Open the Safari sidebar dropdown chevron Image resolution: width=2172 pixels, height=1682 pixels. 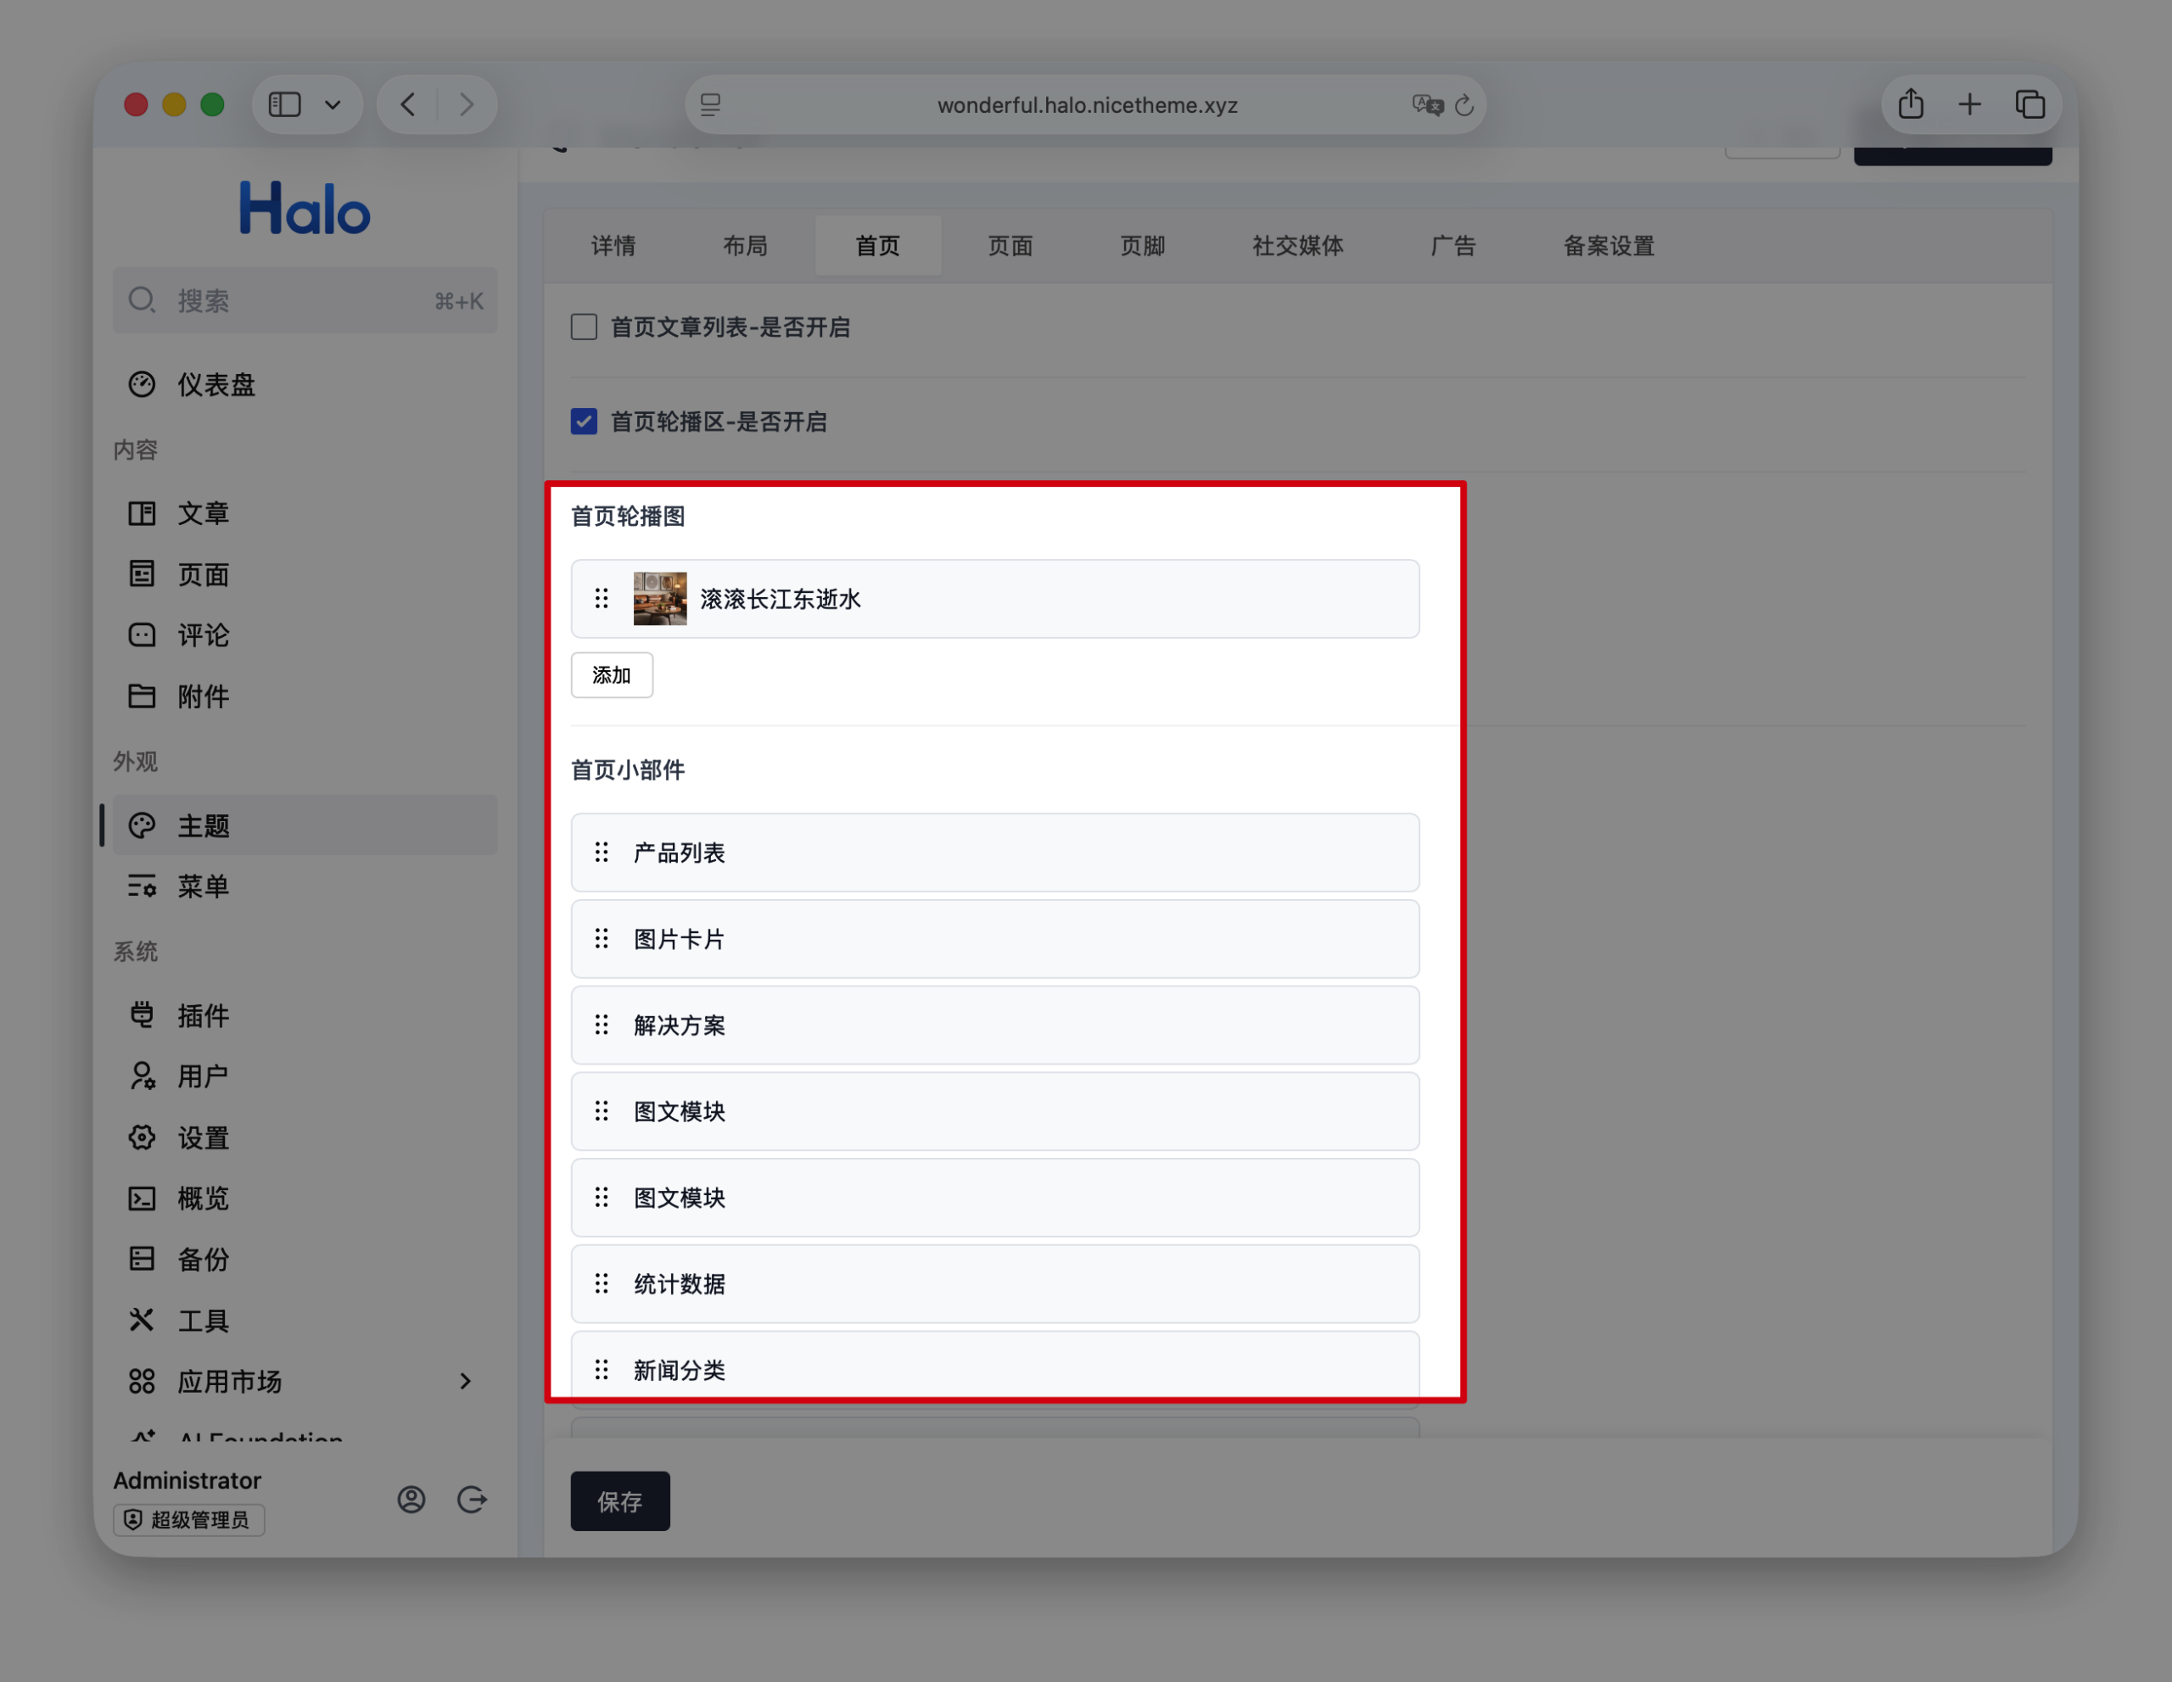pos(333,104)
